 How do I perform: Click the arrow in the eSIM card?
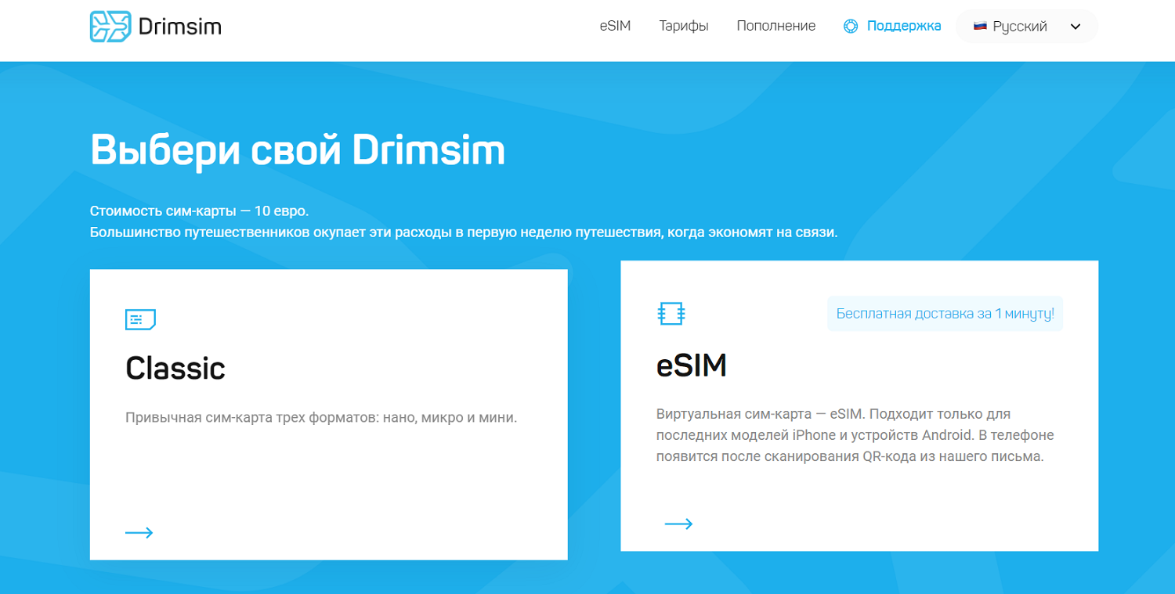(678, 524)
